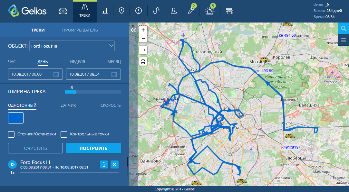Pick the blue track color swatch
Viewport: 349px width, 192px height.
click(x=16, y=118)
